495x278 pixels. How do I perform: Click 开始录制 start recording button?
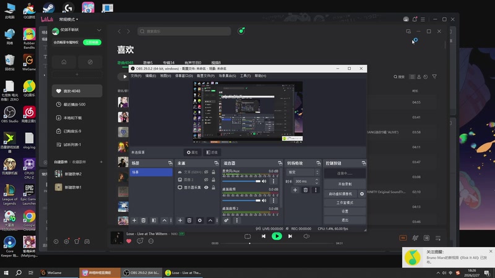click(345, 184)
